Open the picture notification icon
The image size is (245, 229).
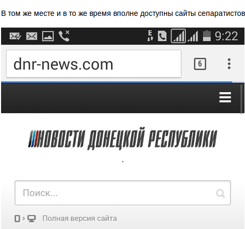tap(48, 36)
